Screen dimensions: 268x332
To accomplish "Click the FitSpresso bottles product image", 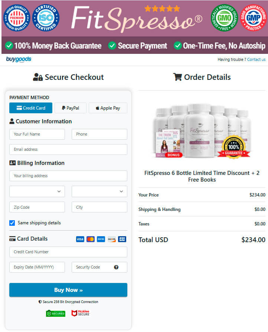I will click(202, 130).
